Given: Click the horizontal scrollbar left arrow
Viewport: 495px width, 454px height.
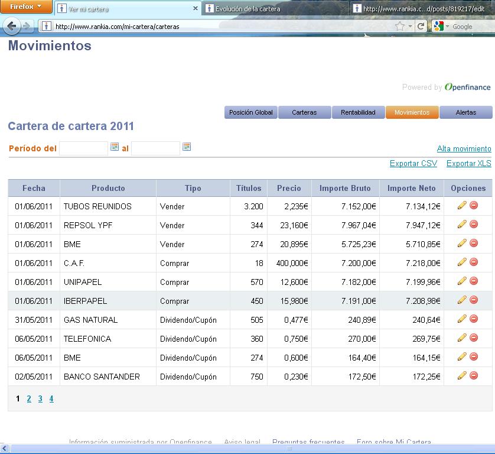Looking at the screenshot, I should click(4, 448).
